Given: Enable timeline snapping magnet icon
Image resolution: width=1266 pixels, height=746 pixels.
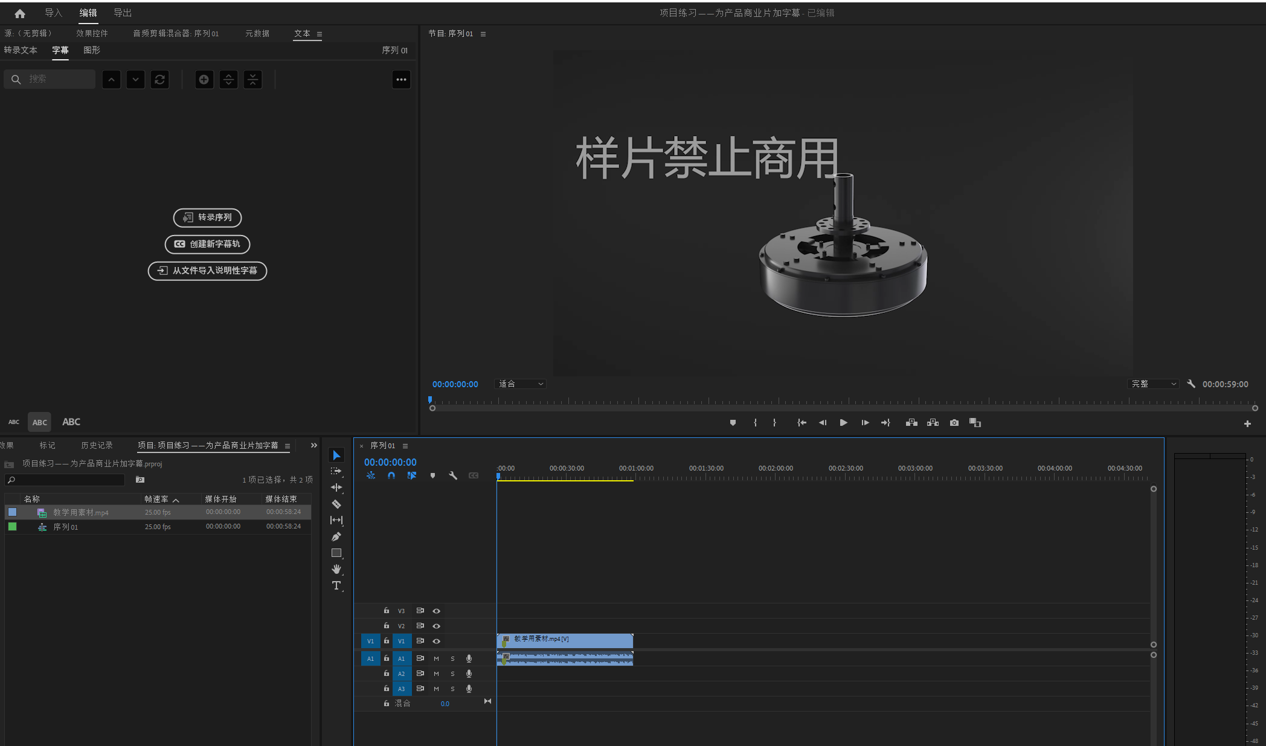Looking at the screenshot, I should (x=391, y=476).
